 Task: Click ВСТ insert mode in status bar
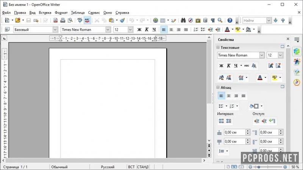(x=131, y=167)
